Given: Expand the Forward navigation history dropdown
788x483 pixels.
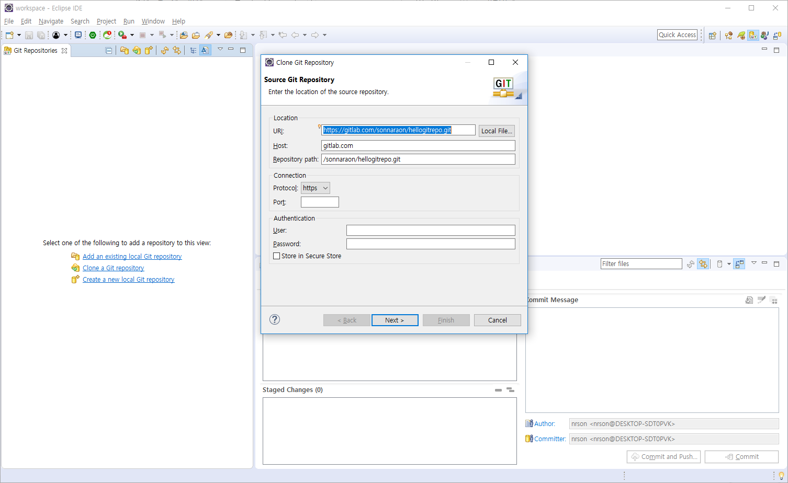Looking at the screenshot, I should pos(324,35).
